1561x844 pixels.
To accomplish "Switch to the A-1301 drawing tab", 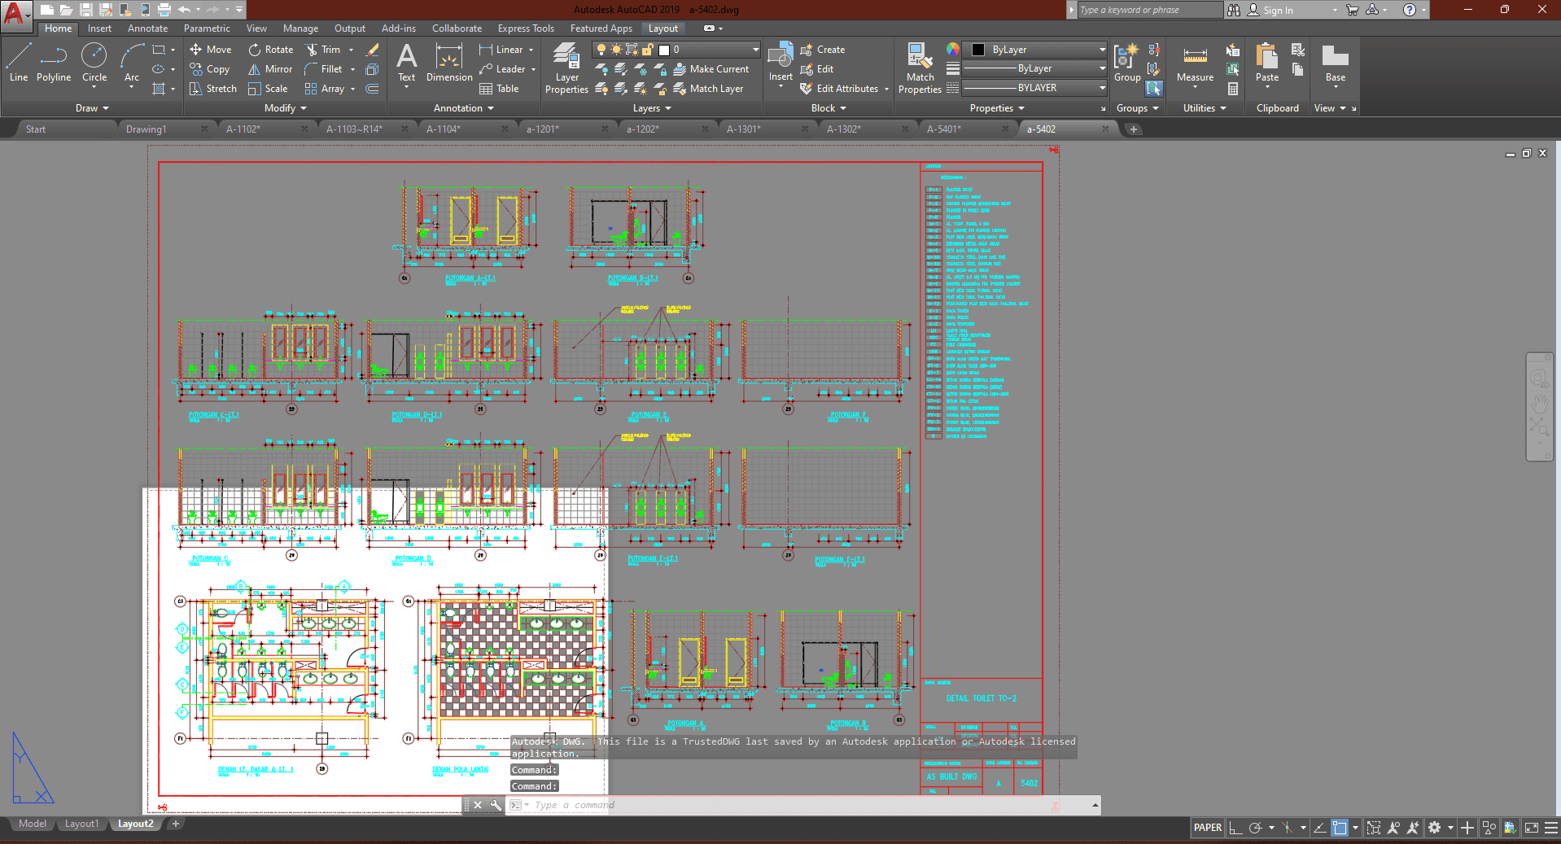I will pyautogui.click(x=743, y=129).
